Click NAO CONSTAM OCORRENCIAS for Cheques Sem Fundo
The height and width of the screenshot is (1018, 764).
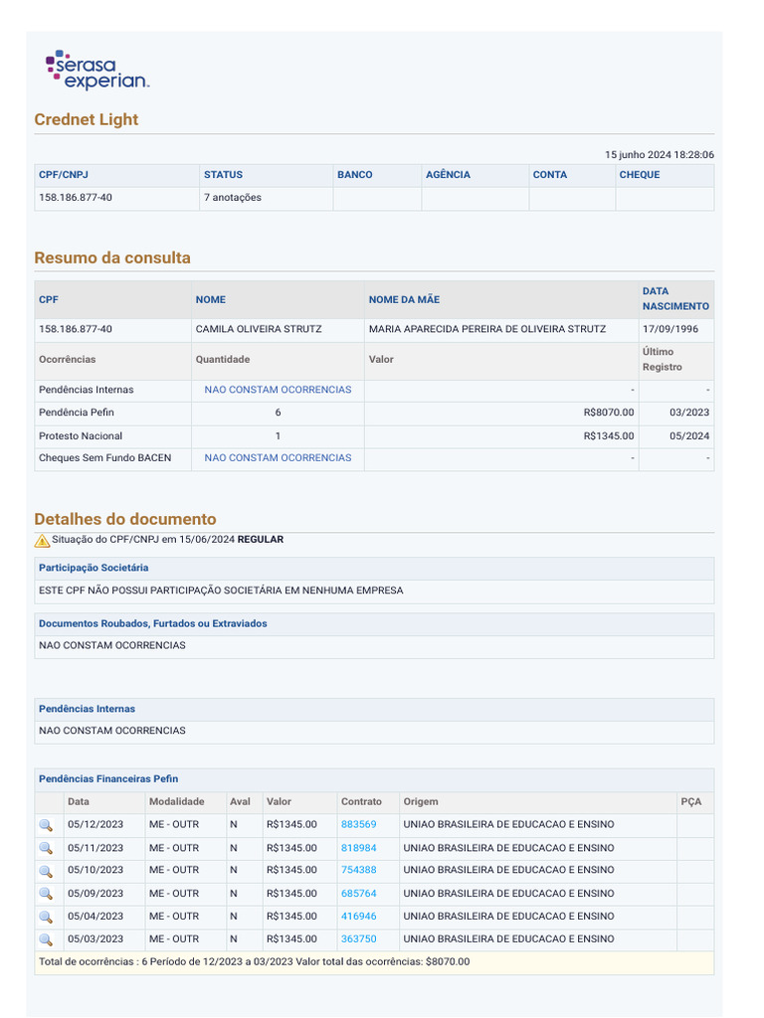click(278, 458)
